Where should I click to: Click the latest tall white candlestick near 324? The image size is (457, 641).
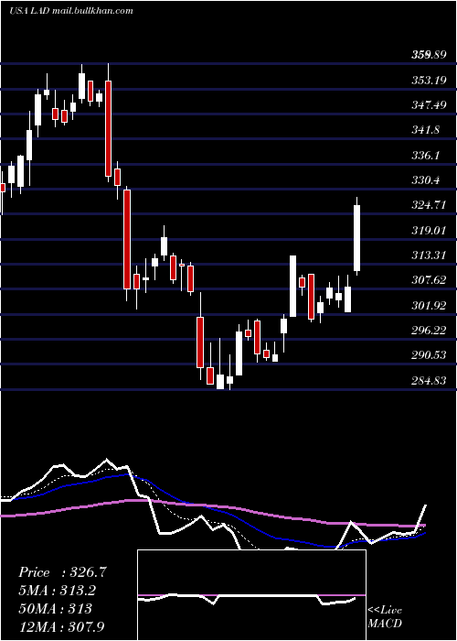[356, 238]
